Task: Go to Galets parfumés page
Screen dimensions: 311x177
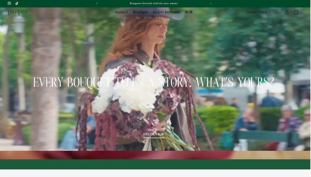Action: [166, 12]
